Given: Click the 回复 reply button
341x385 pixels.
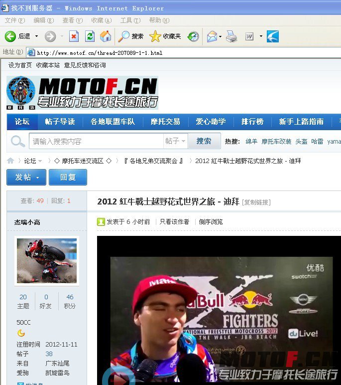Looking at the screenshot, I should pos(68,177).
